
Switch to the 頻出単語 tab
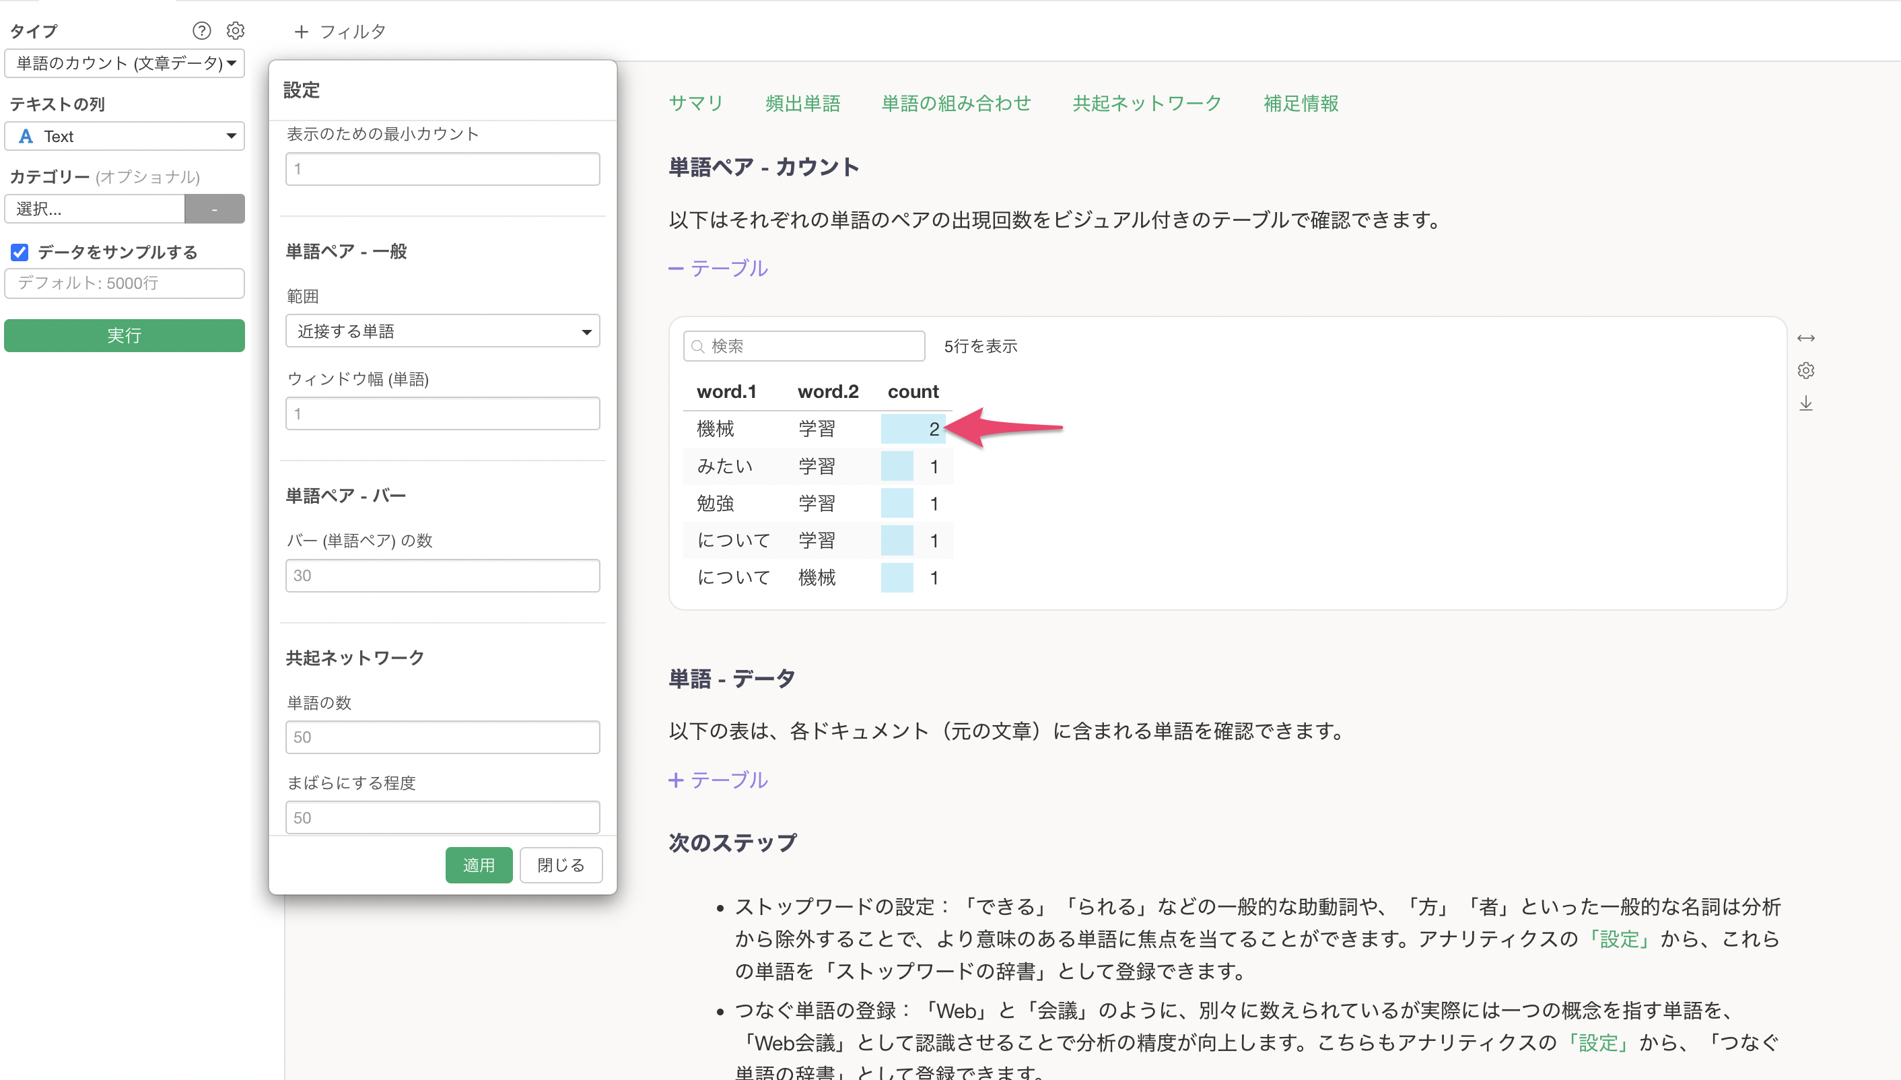tap(802, 103)
